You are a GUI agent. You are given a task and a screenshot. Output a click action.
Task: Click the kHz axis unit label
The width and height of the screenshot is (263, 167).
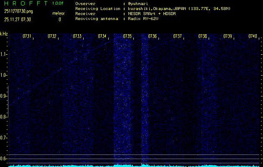coord(4,34)
